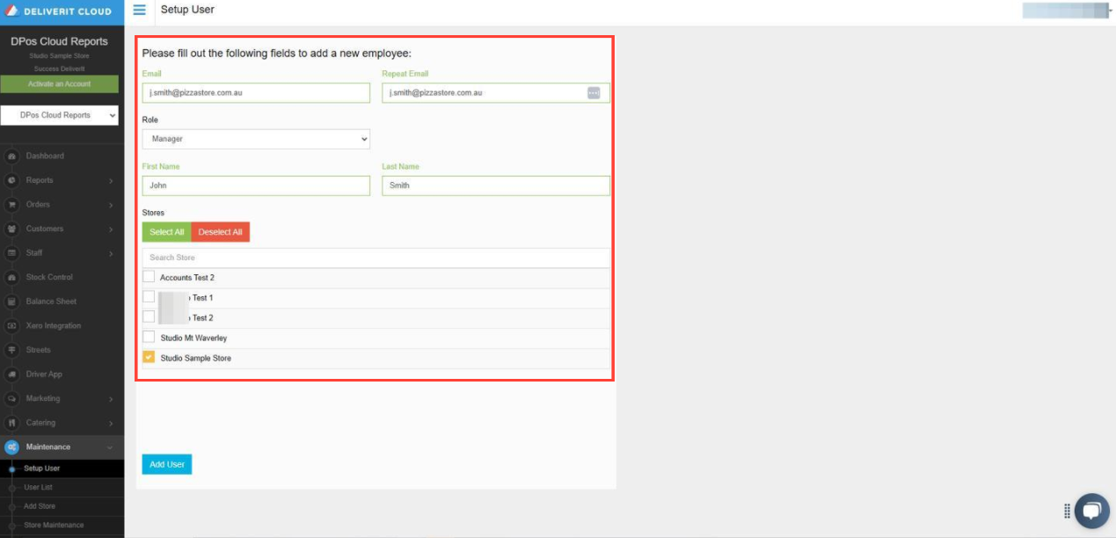Click the green Select All button
This screenshot has height=538, width=1116.
tap(167, 232)
